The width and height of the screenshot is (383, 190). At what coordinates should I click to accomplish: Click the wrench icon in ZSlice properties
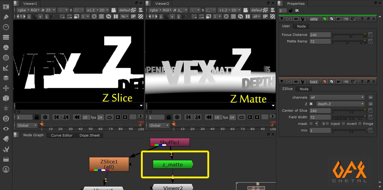[x=303, y=82]
